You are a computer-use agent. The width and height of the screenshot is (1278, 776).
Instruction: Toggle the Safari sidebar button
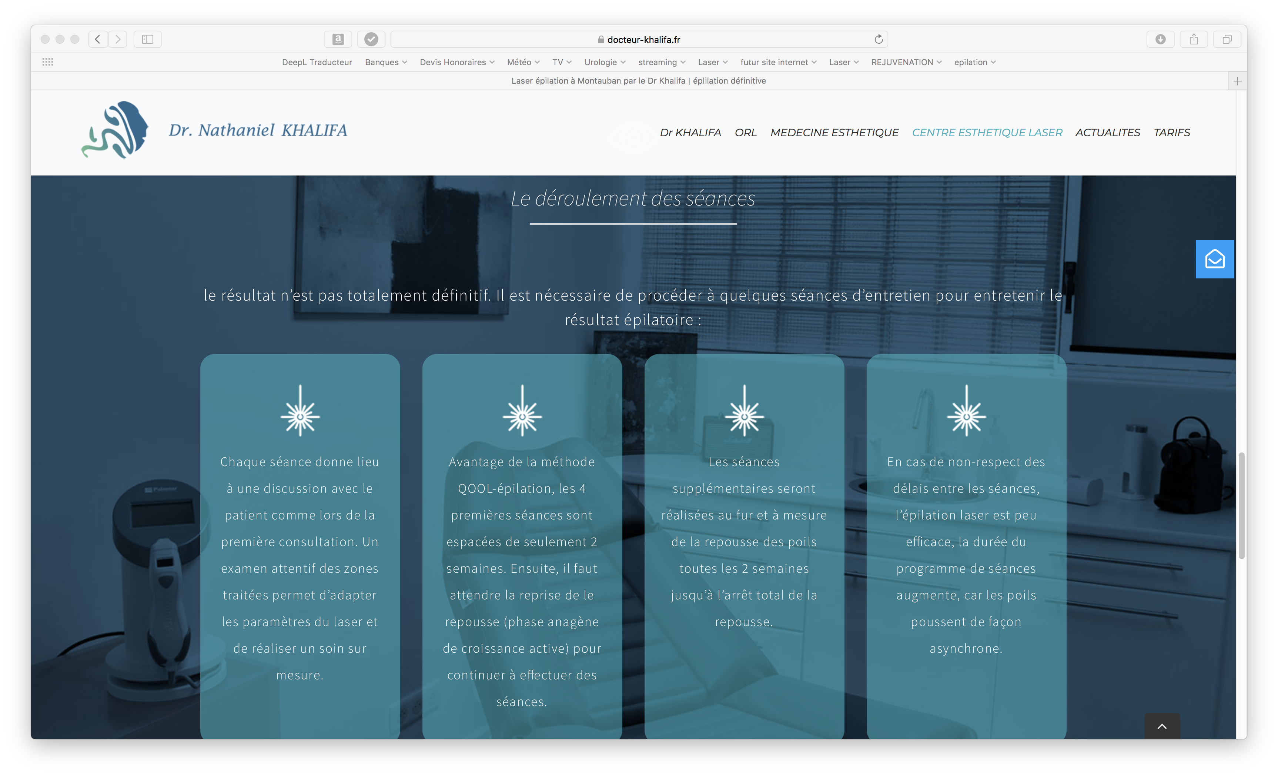[x=147, y=39]
